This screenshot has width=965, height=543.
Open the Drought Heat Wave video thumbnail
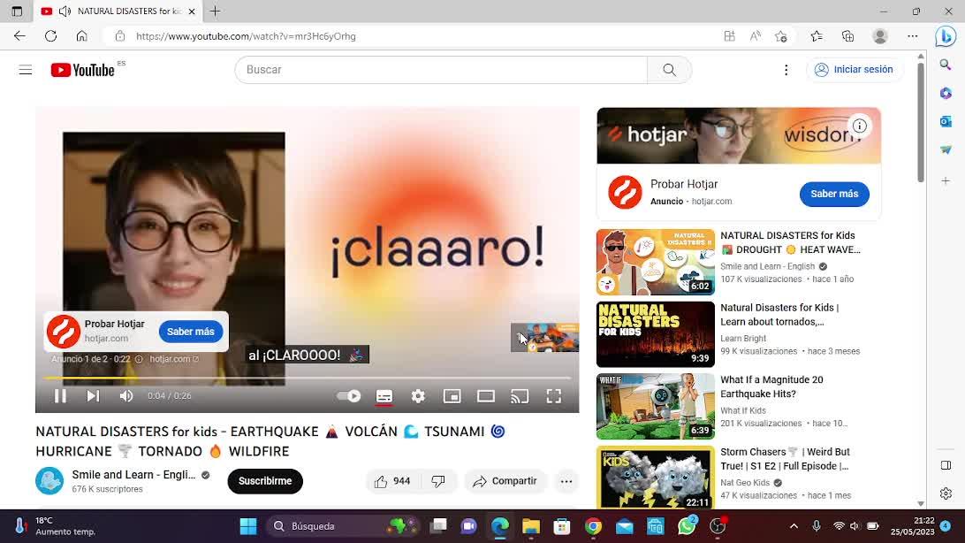pyautogui.click(x=656, y=263)
